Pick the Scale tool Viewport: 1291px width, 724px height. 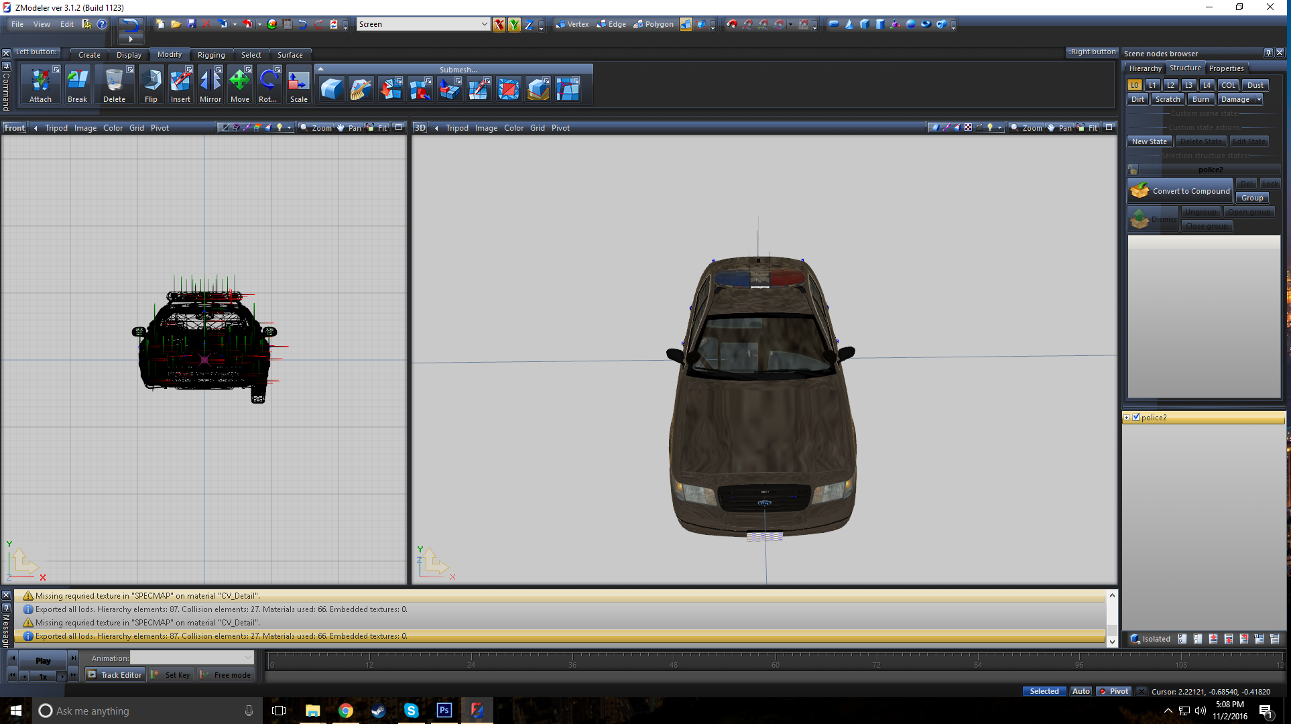298,81
